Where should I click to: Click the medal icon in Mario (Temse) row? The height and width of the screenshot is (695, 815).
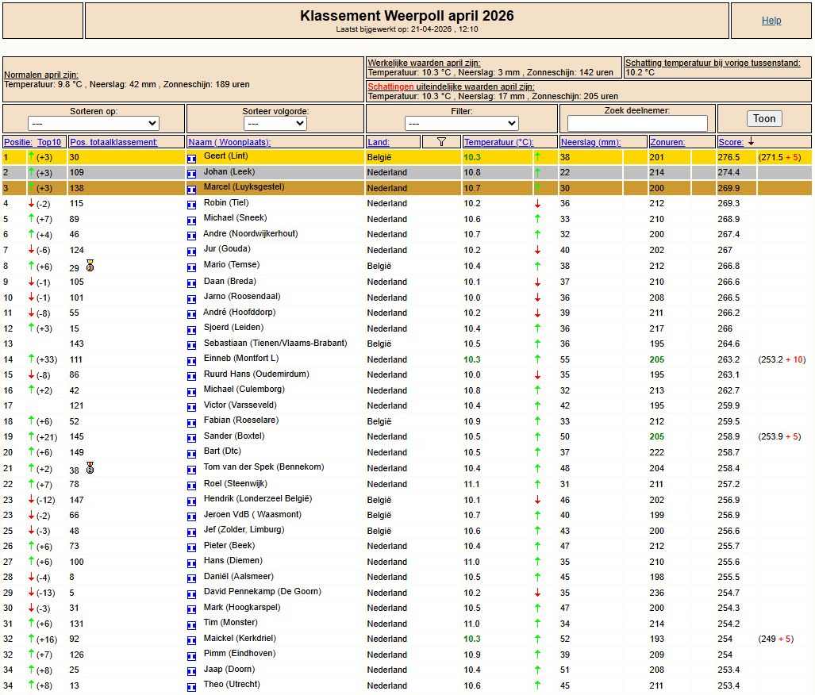click(x=90, y=266)
